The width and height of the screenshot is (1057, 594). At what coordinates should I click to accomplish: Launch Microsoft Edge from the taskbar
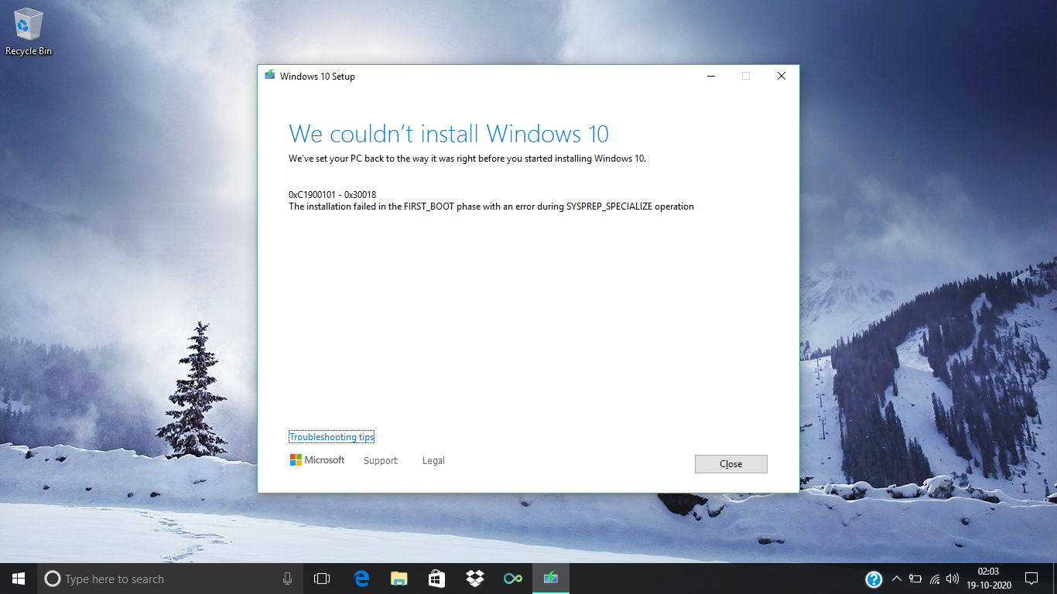361,579
